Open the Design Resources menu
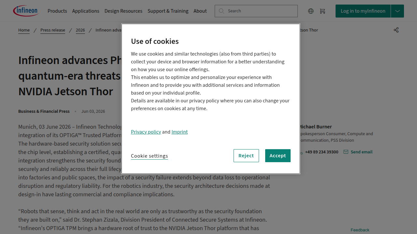The image size is (417, 234). coord(123,11)
